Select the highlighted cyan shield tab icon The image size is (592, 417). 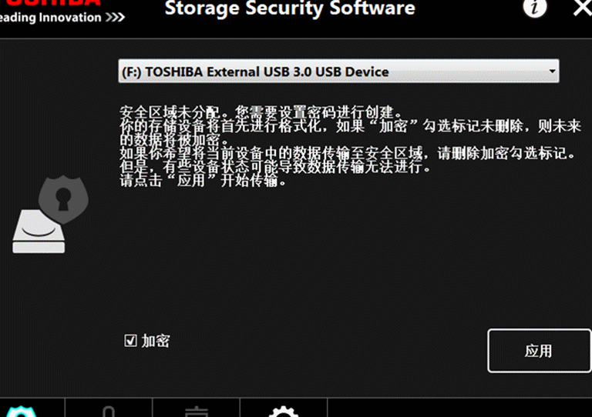(x=22, y=412)
